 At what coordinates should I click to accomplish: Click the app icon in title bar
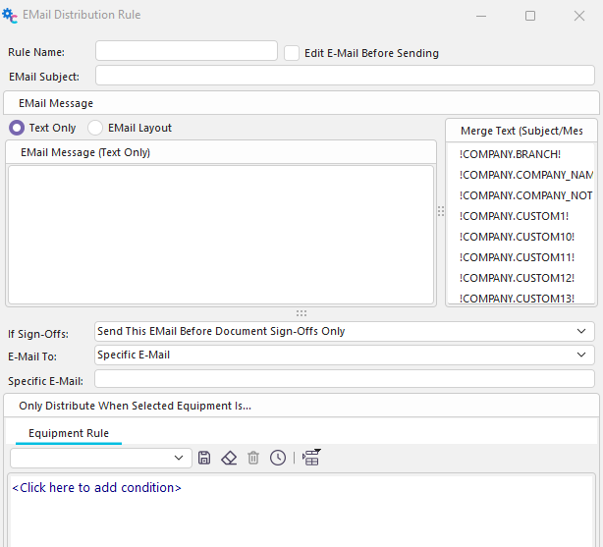(x=11, y=16)
